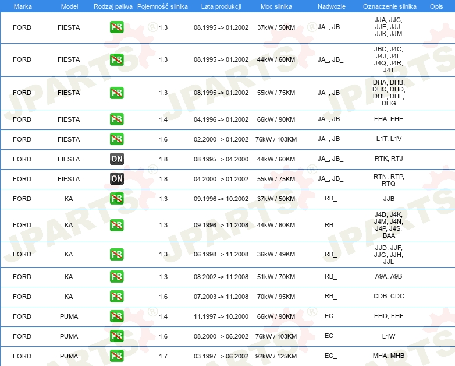
Task: Click the petrol icon in the KA 1.6 row
Action: pos(116,296)
